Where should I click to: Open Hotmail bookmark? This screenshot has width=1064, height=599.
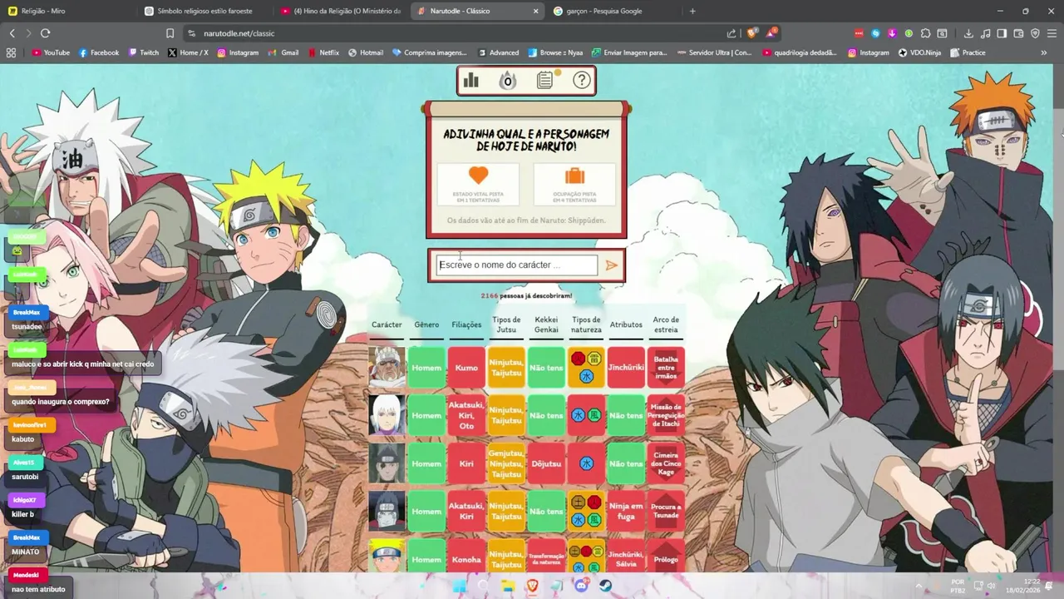coord(365,52)
